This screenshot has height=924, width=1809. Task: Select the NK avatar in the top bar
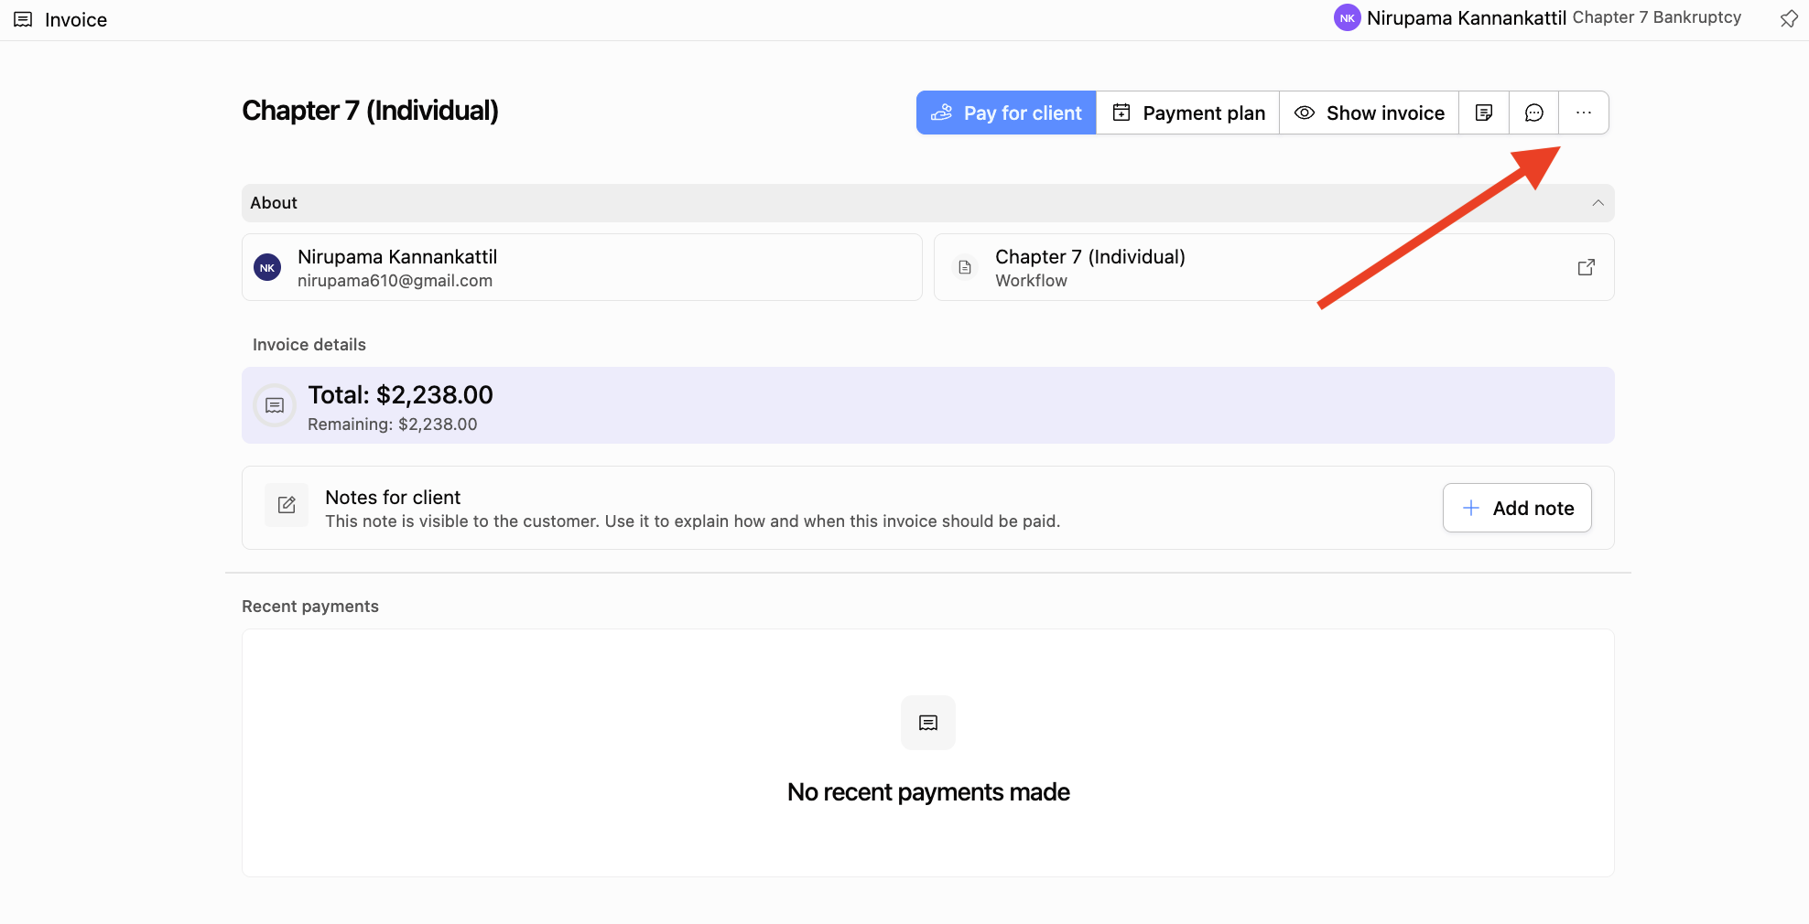pyautogui.click(x=1347, y=17)
